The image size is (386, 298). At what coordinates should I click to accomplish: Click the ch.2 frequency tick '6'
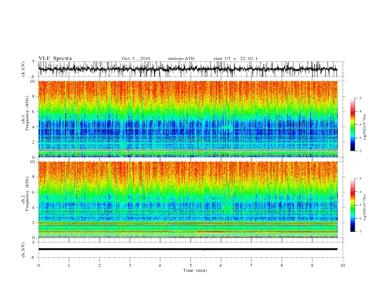click(34, 192)
